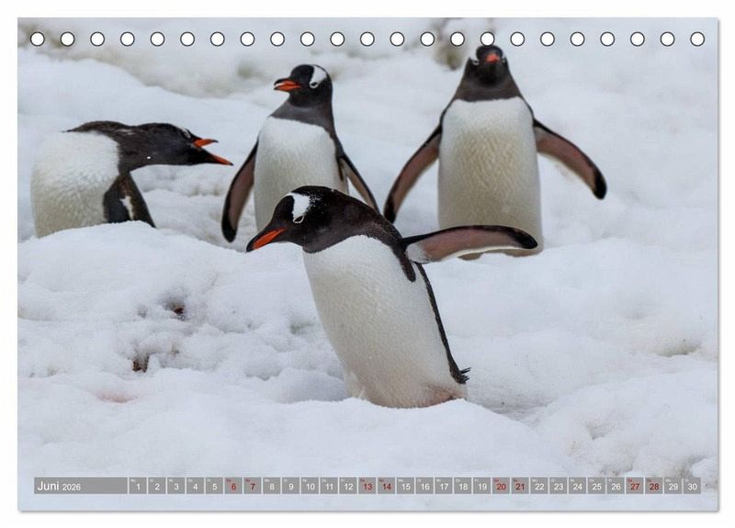Viewport: 735px width, 528px height.
Task: Select red day 28 in the calendar strip
Action: coord(654,486)
